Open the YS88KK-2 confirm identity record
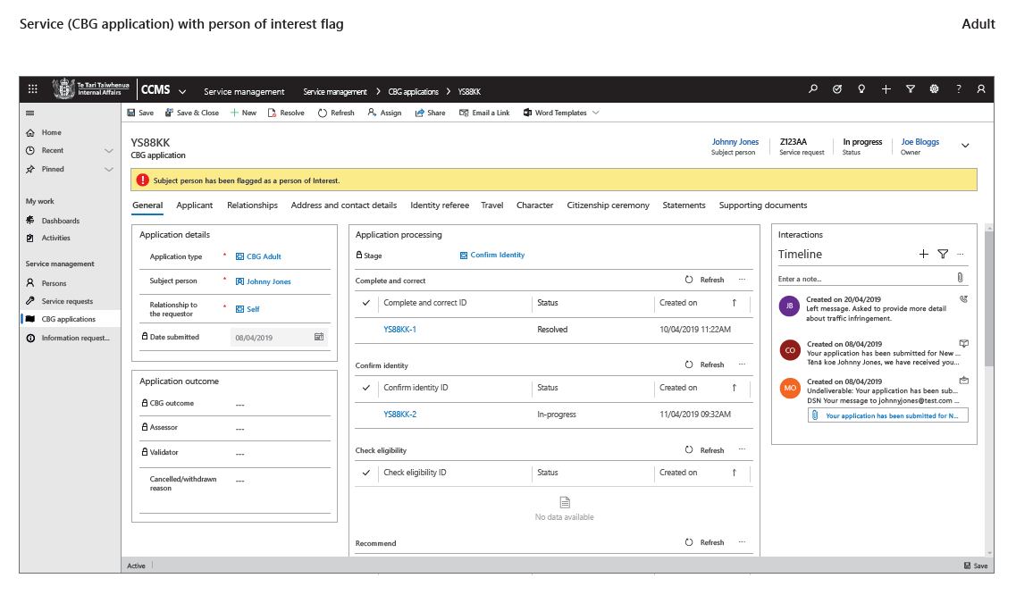The height and width of the screenshot is (595, 1016). coord(400,415)
